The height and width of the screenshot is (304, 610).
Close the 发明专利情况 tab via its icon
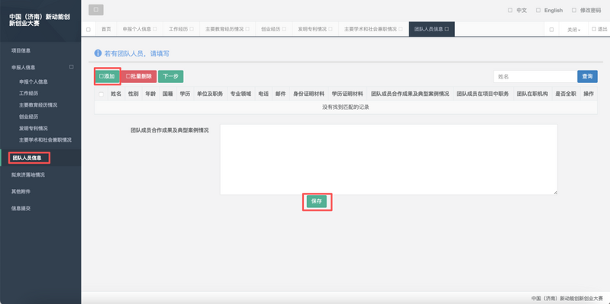(331, 29)
